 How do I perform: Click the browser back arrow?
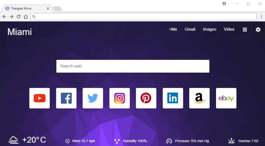(4, 17)
